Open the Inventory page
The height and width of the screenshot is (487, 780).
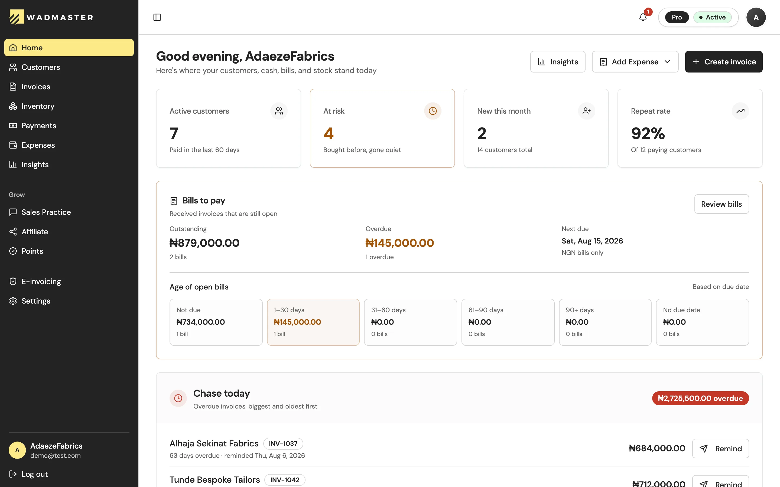click(x=69, y=106)
